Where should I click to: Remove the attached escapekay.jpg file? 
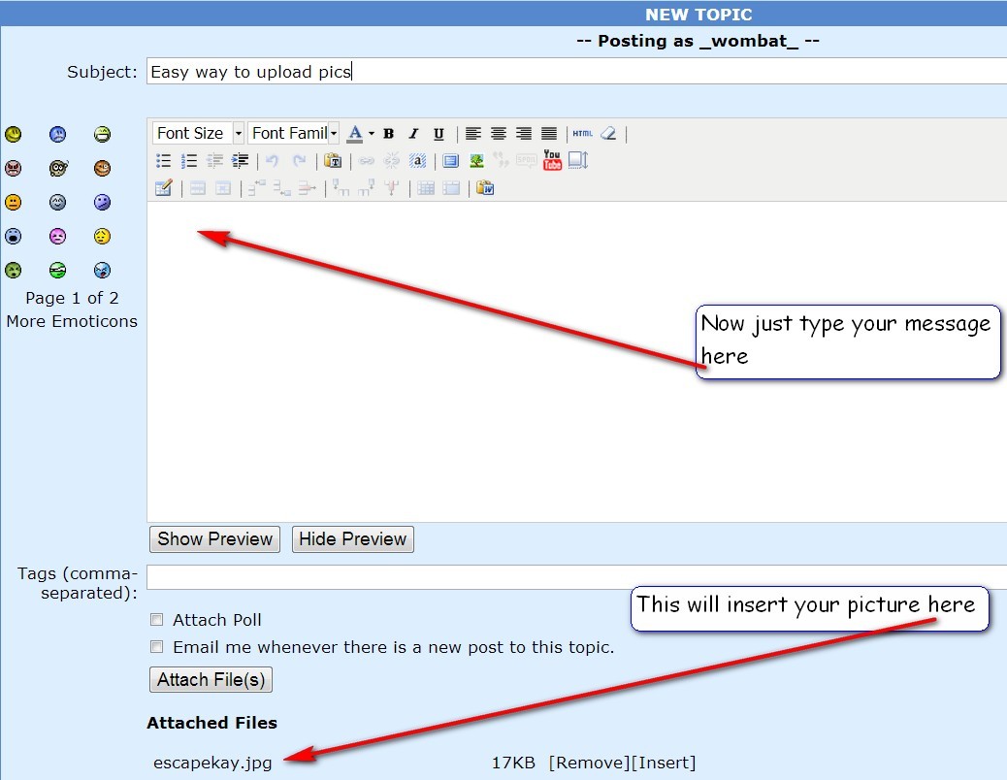click(x=589, y=763)
